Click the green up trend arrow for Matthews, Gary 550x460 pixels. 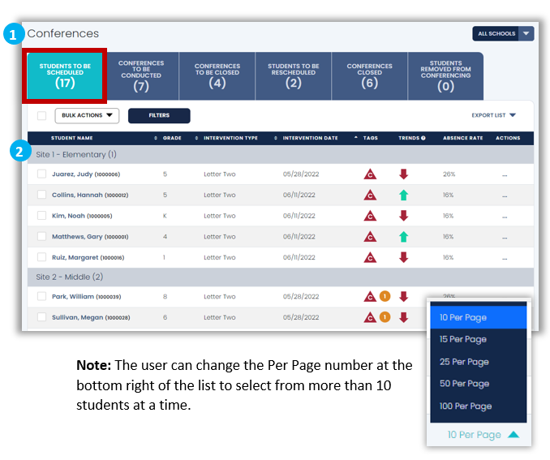tap(404, 237)
